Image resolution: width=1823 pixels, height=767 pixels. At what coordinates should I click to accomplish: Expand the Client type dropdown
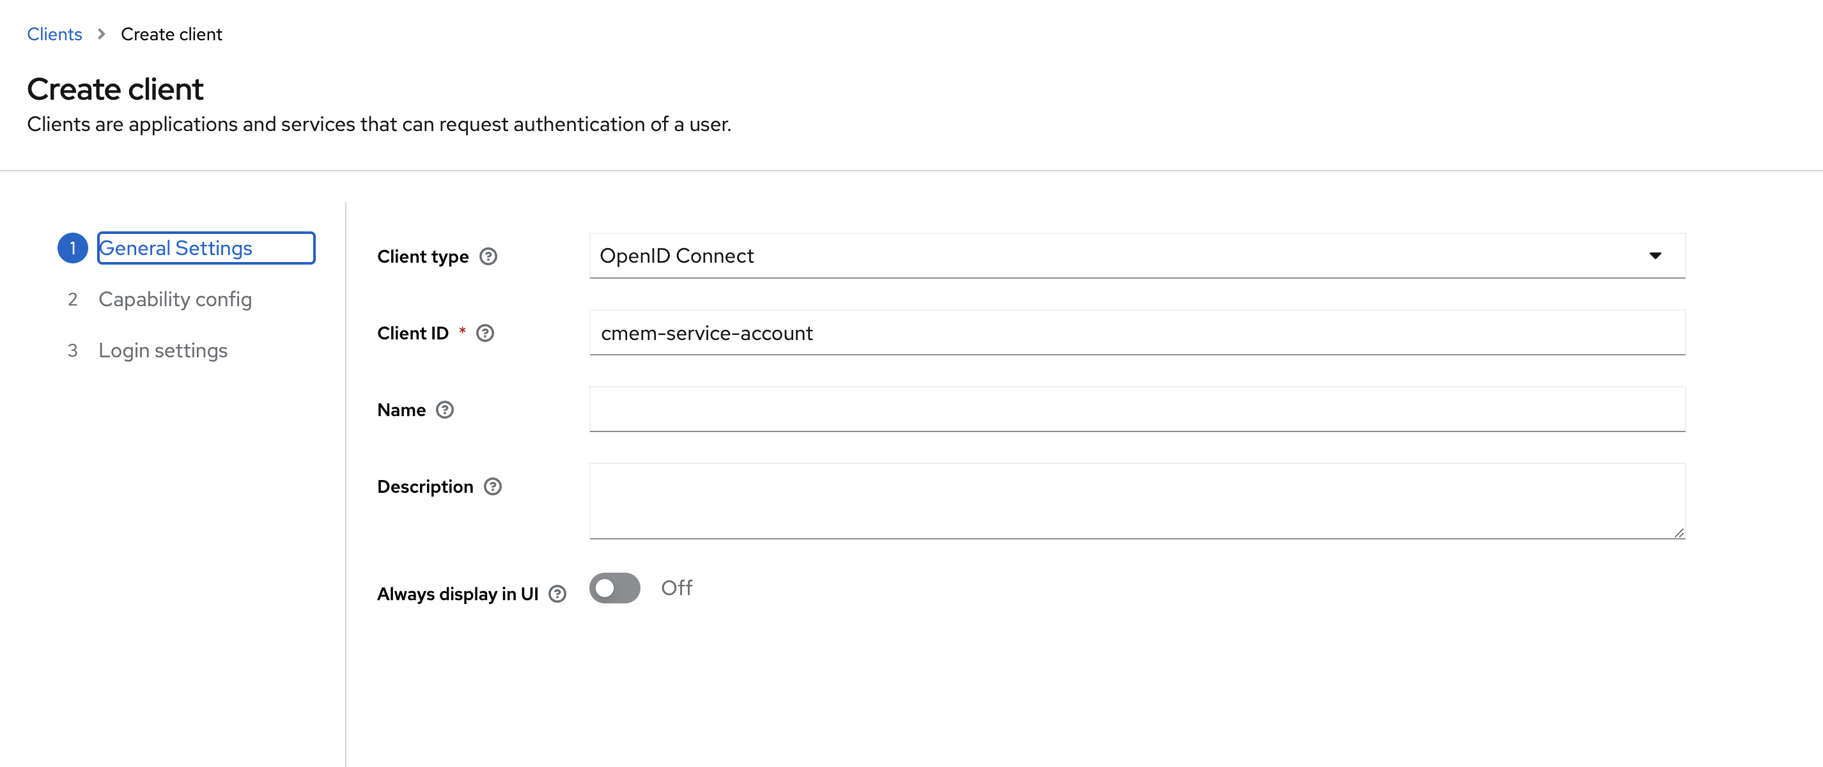click(1652, 256)
